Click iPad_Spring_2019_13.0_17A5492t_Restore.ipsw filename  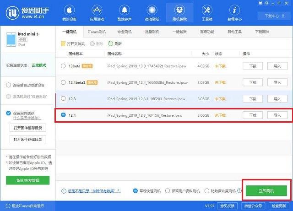point(146,66)
